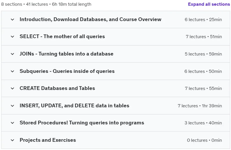Expand the Stored Procedures section chevron

click(x=13, y=123)
